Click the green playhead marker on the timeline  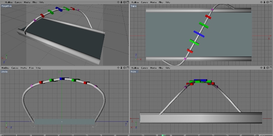[163, 135]
